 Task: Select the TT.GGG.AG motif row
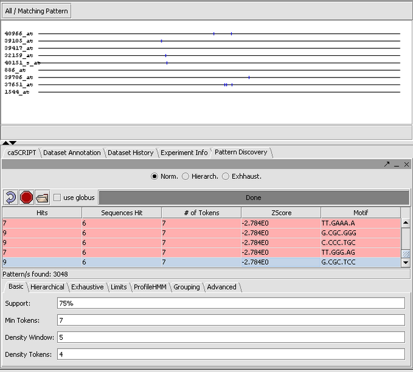(x=201, y=252)
